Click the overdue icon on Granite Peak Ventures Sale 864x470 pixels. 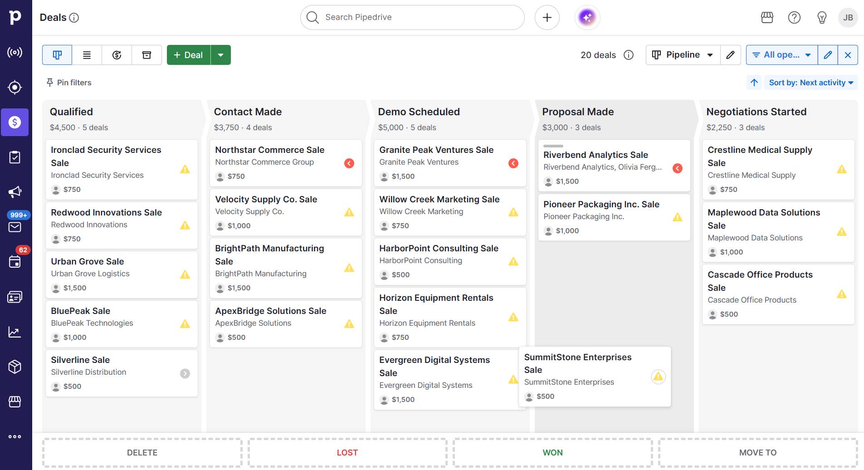[513, 163]
